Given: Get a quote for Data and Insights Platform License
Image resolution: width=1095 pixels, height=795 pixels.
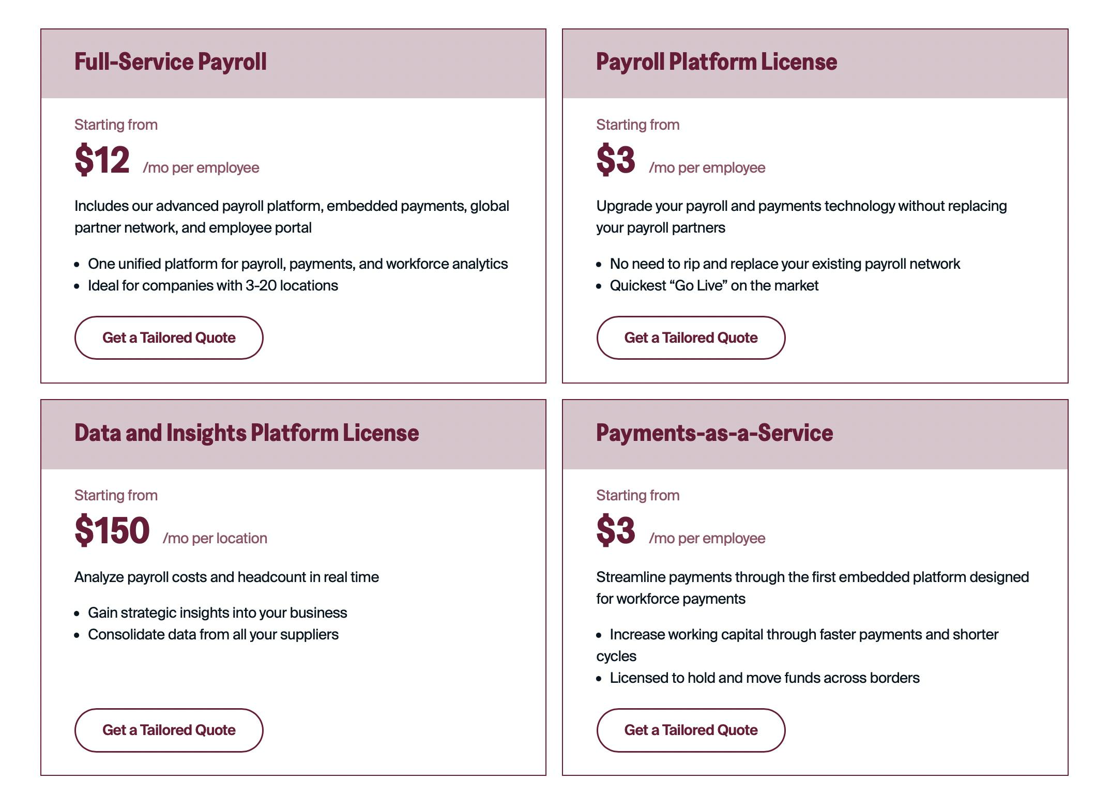Looking at the screenshot, I should coord(169,730).
